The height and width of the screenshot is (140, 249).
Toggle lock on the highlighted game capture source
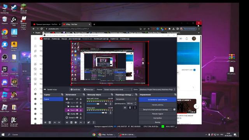(81, 110)
